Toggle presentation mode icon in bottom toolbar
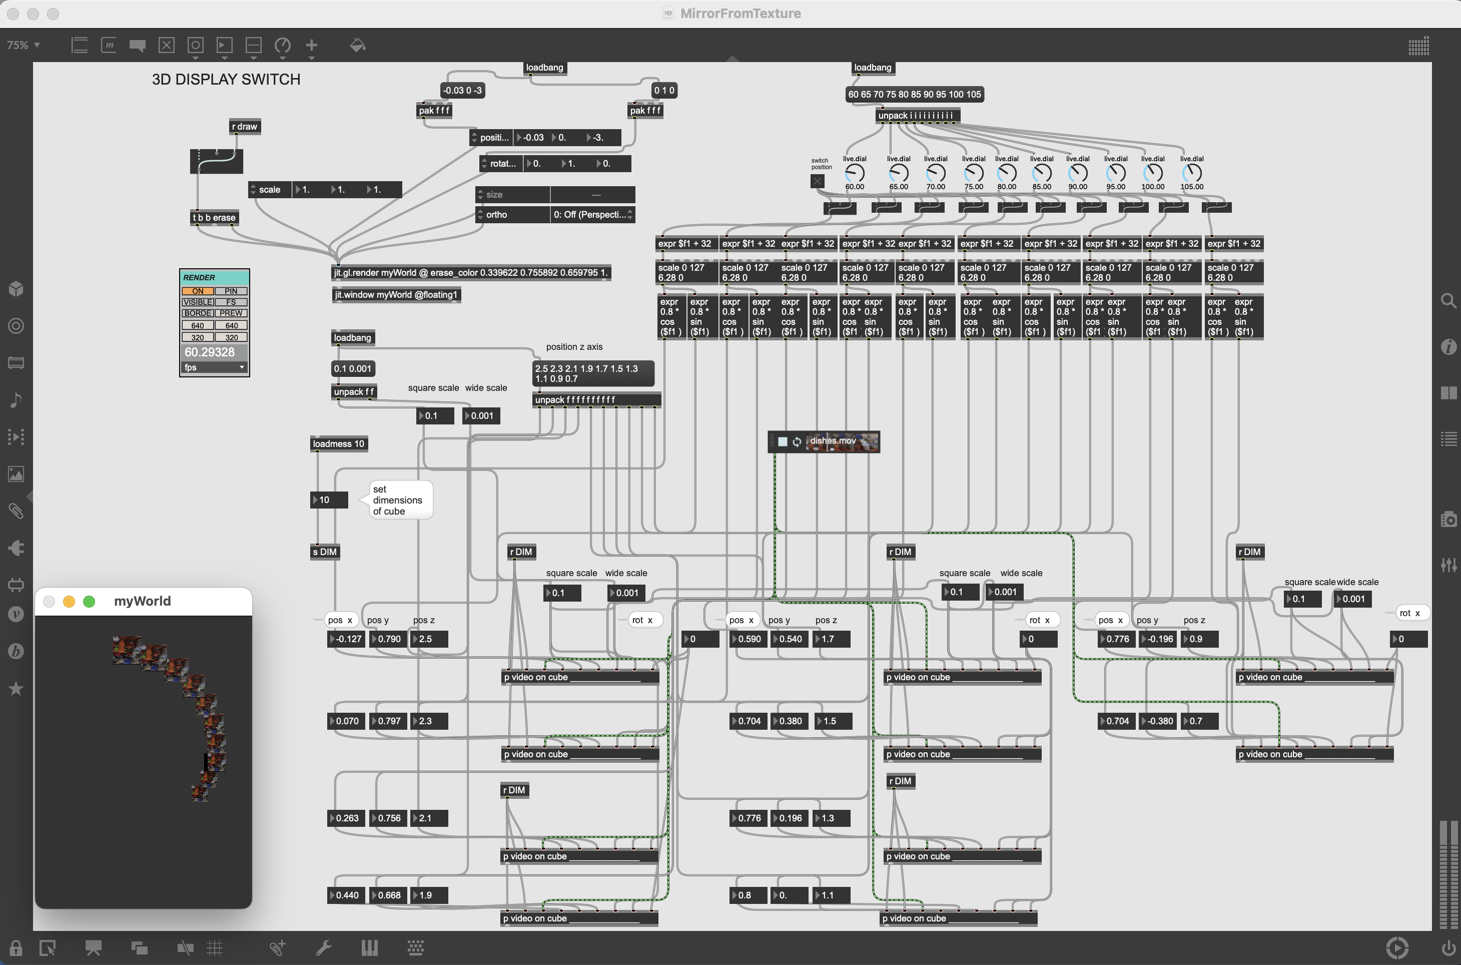The image size is (1461, 965). tap(93, 948)
